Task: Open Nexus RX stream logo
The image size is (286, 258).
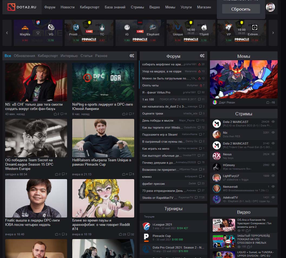Action: (x=217, y=156)
